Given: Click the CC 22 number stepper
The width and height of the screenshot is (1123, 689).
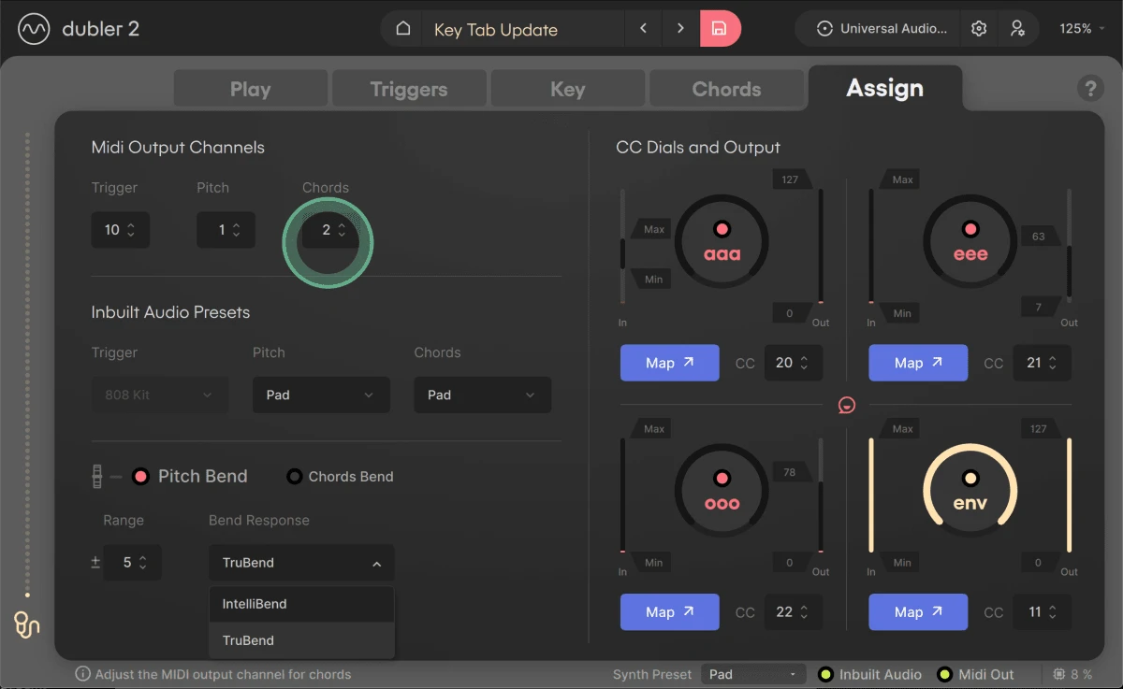Looking at the screenshot, I should pyautogui.click(x=794, y=612).
